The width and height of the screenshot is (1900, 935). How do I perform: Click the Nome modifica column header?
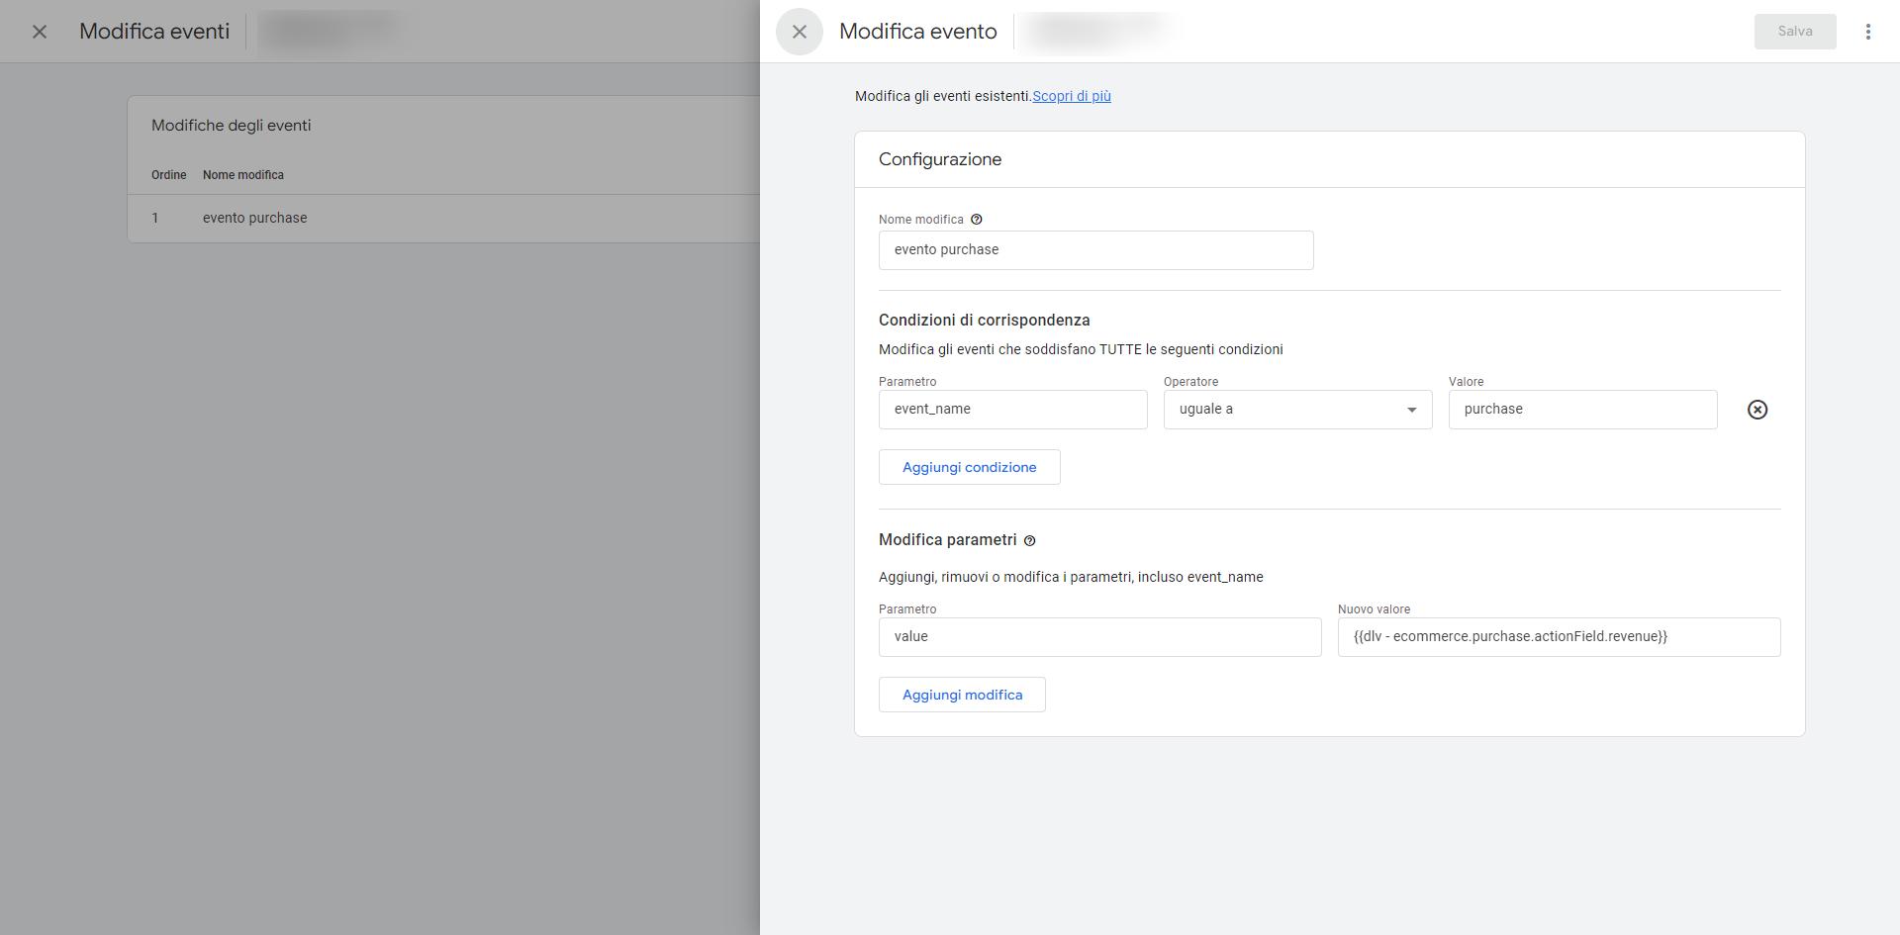point(242,175)
